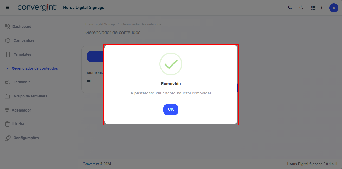342x169 pixels.
Task: Click the Terminais sidebar icon
Action: coord(8,82)
